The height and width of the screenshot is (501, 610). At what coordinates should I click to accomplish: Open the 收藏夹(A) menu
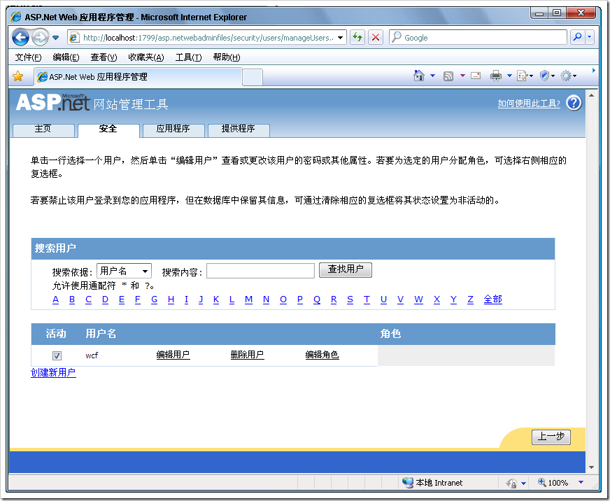coord(146,57)
